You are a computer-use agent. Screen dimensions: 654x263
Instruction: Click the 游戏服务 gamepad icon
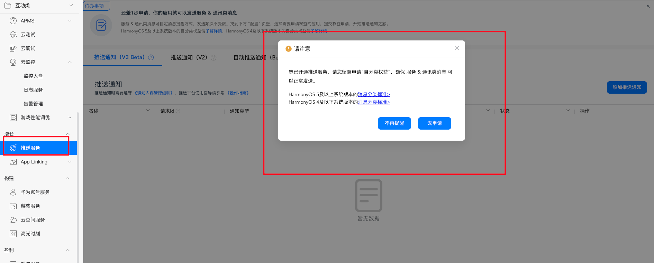coord(13,206)
